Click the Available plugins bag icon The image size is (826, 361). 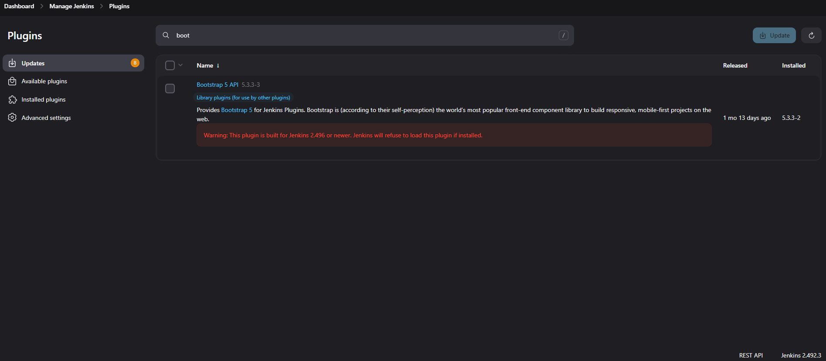point(12,82)
